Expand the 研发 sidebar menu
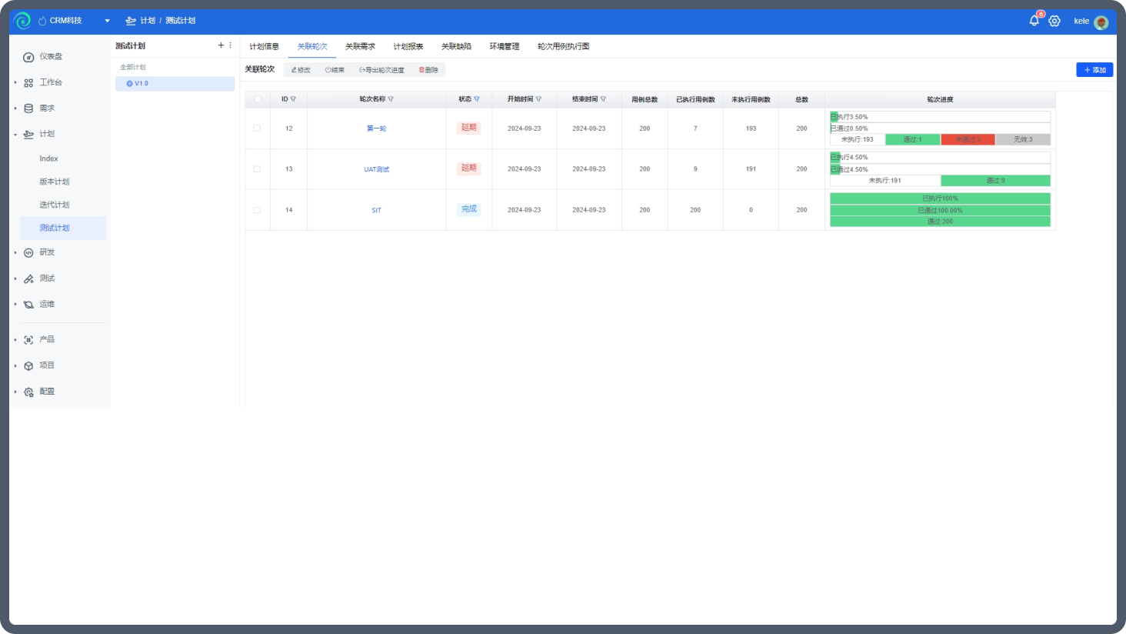This screenshot has height=634, width=1126. point(47,252)
